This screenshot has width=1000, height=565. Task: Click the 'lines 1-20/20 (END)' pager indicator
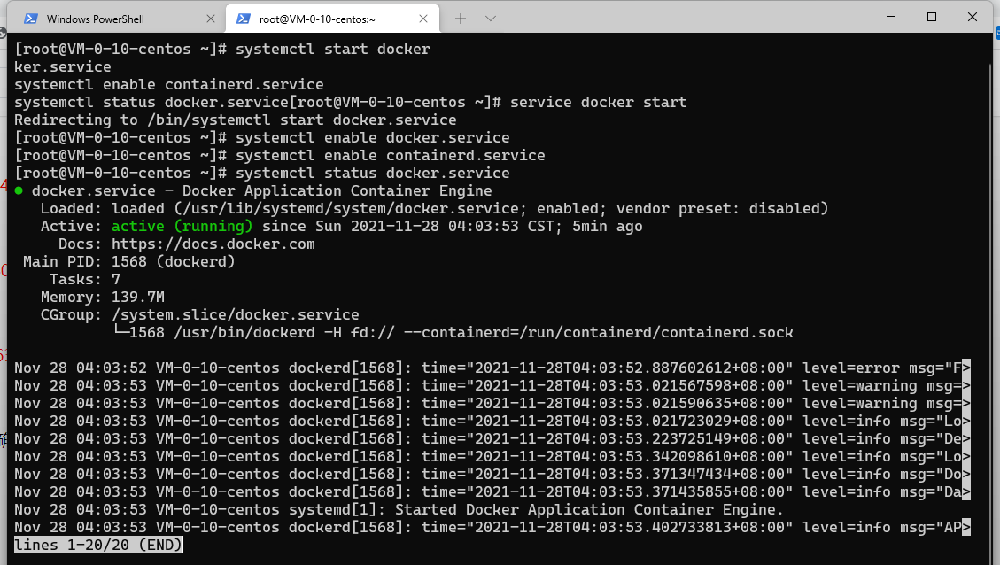(x=98, y=546)
